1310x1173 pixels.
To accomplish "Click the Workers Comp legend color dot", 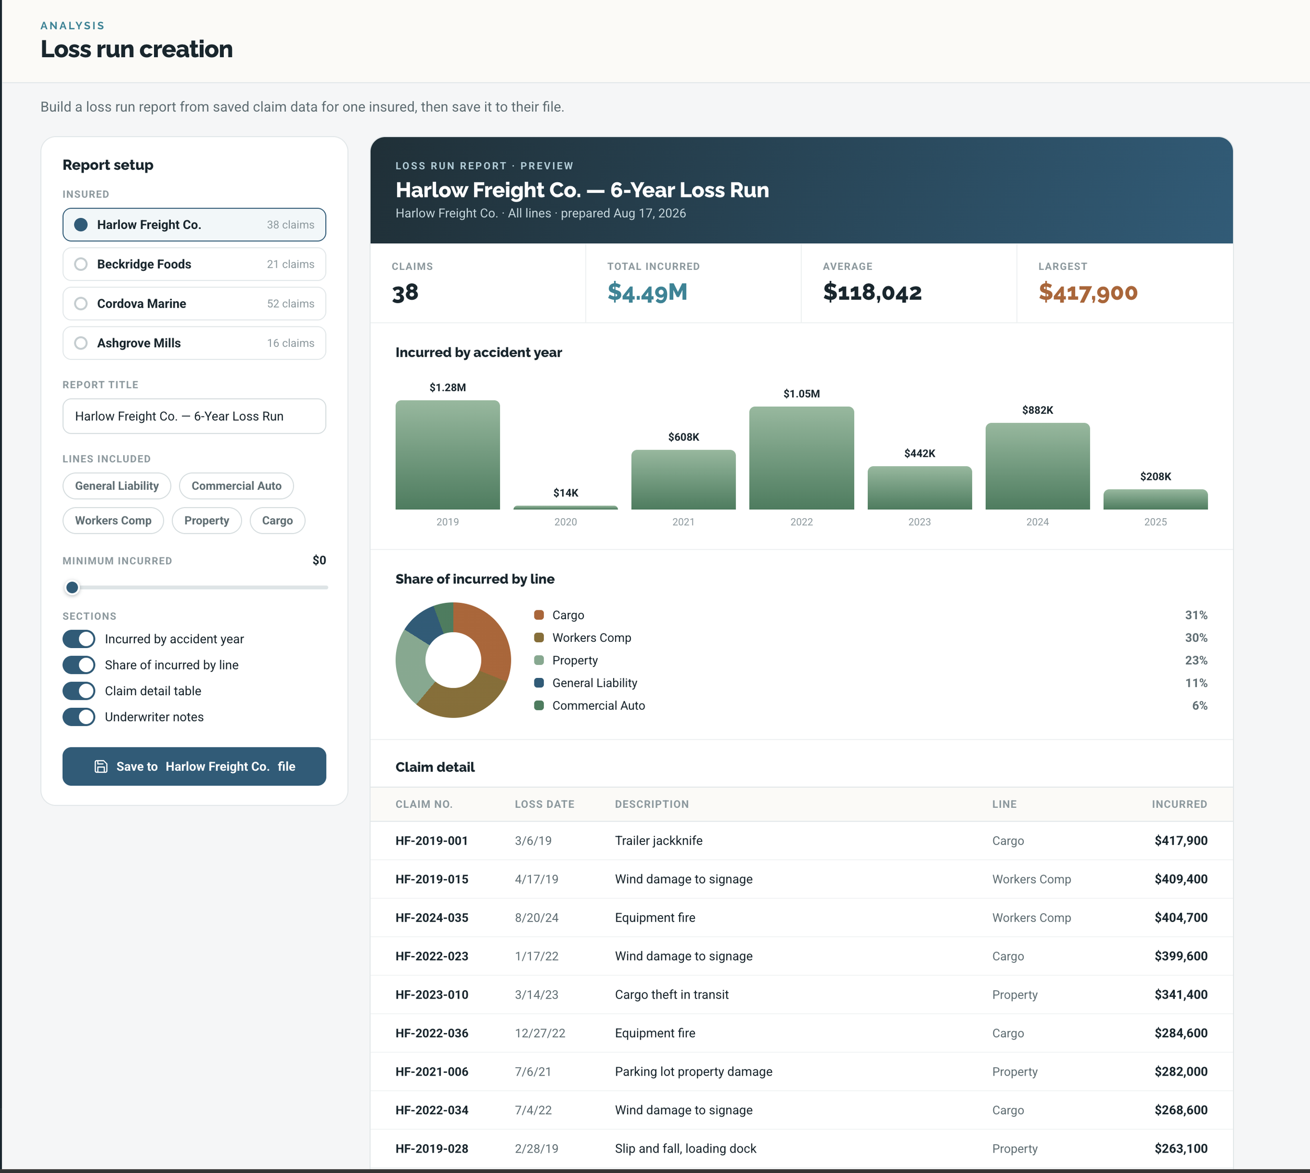I will pyautogui.click(x=539, y=638).
